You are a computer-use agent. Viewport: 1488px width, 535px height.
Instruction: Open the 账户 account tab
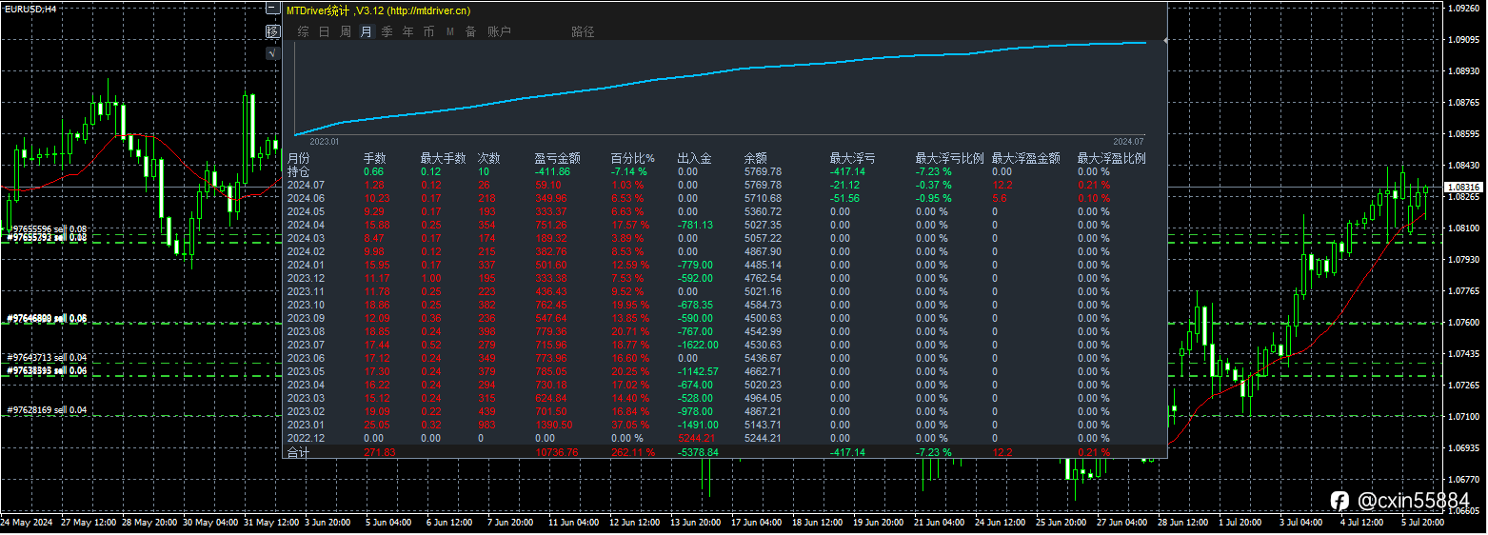pyautogui.click(x=500, y=31)
